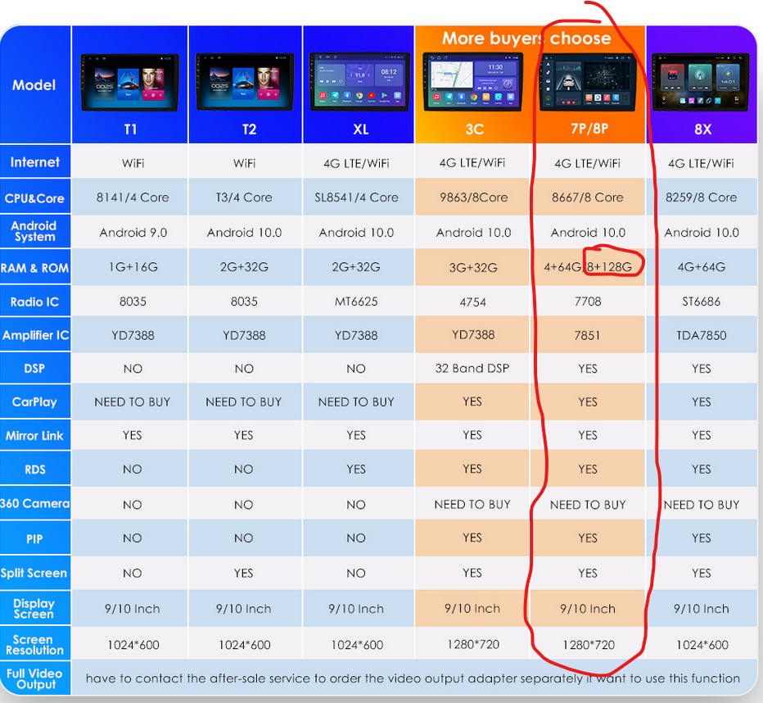Select the "Screen Resolution" row label

tap(35, 645)
